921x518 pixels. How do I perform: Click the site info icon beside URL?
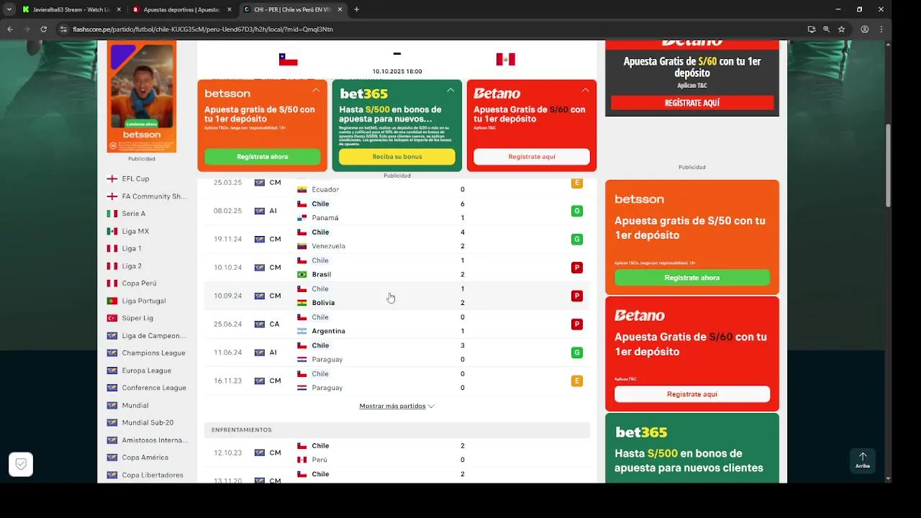63,29
